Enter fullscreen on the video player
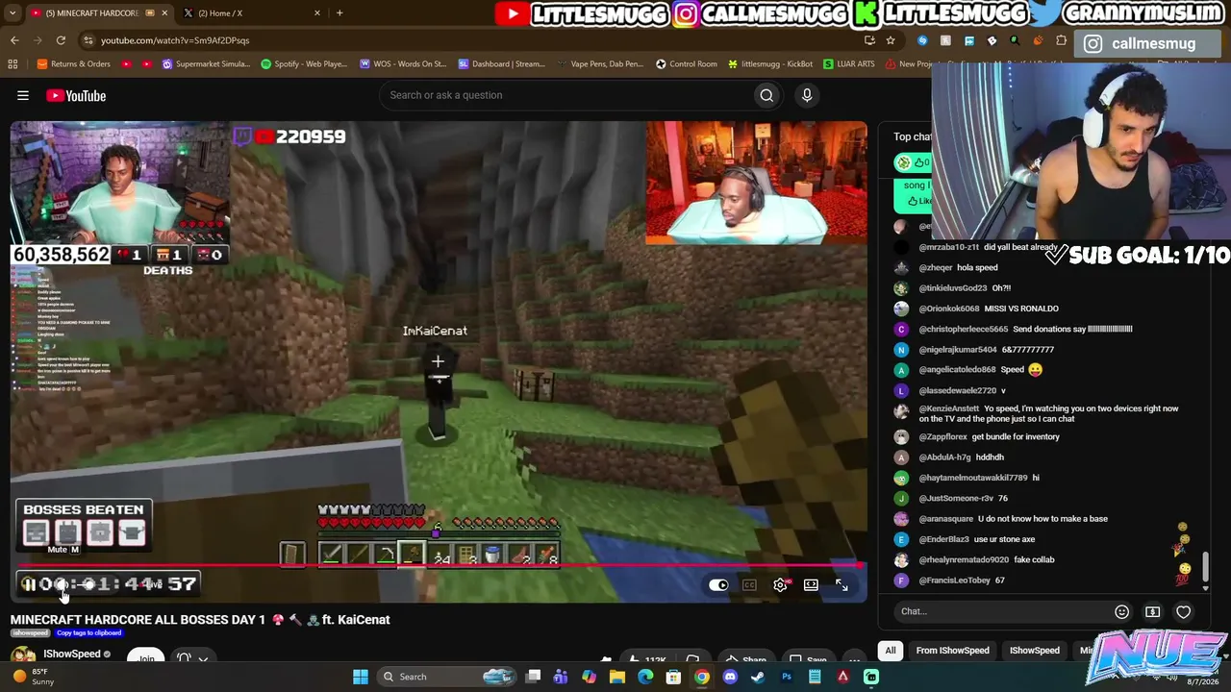Viewport: 1231px width, 692px height. click(x=842, y=584)
